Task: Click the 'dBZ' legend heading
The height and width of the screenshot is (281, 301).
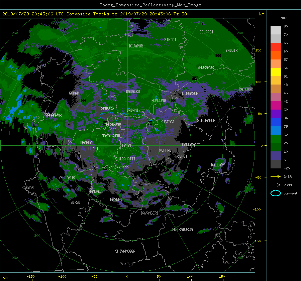Action: (284, 18)
